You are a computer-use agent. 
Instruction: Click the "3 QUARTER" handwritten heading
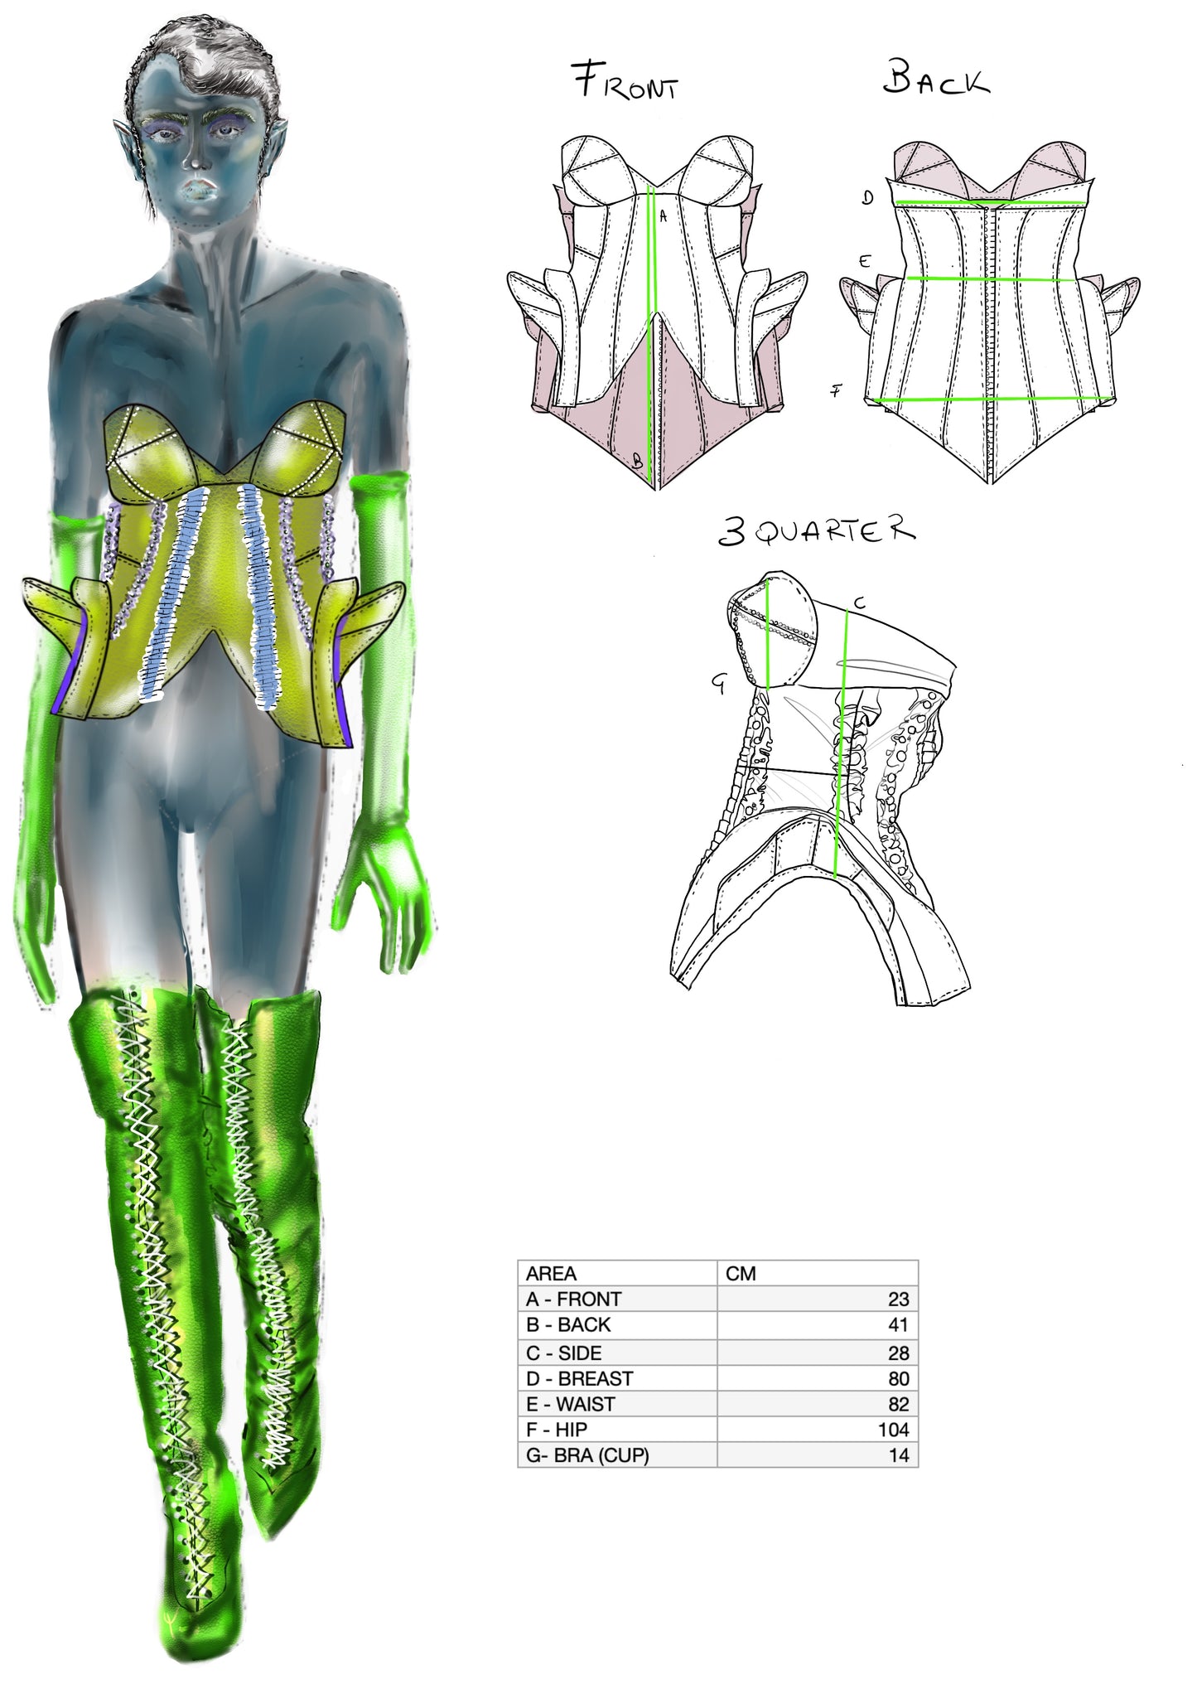tap(816, 530)
